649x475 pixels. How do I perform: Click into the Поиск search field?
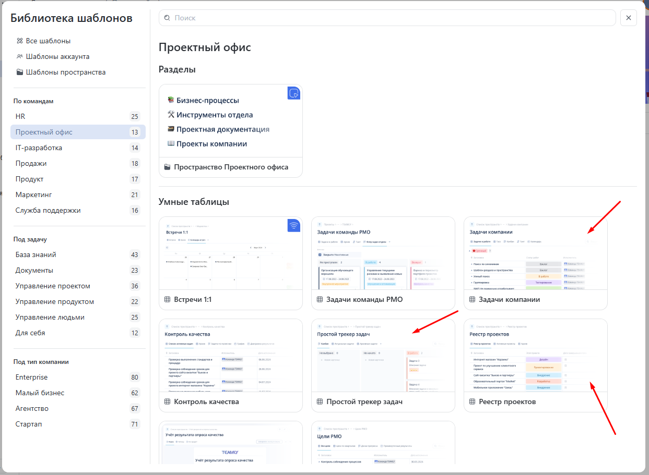point(386,18)
